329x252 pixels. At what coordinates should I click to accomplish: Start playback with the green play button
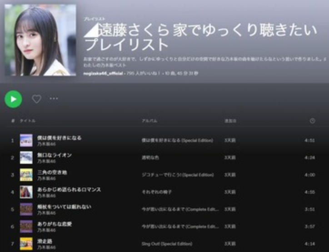(x=13, y=99)
